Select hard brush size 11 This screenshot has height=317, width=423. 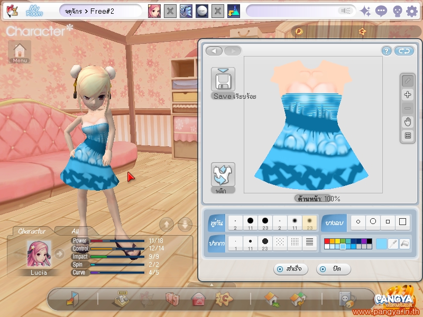(250, 223)
